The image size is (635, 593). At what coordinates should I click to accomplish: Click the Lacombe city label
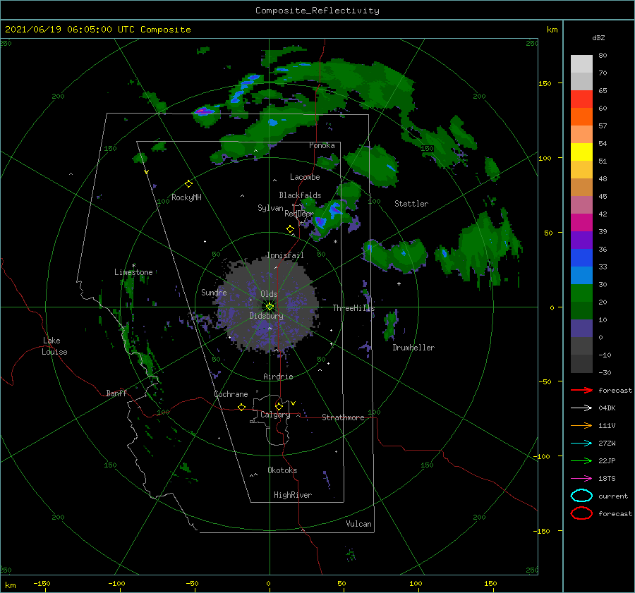pos(305,177)
